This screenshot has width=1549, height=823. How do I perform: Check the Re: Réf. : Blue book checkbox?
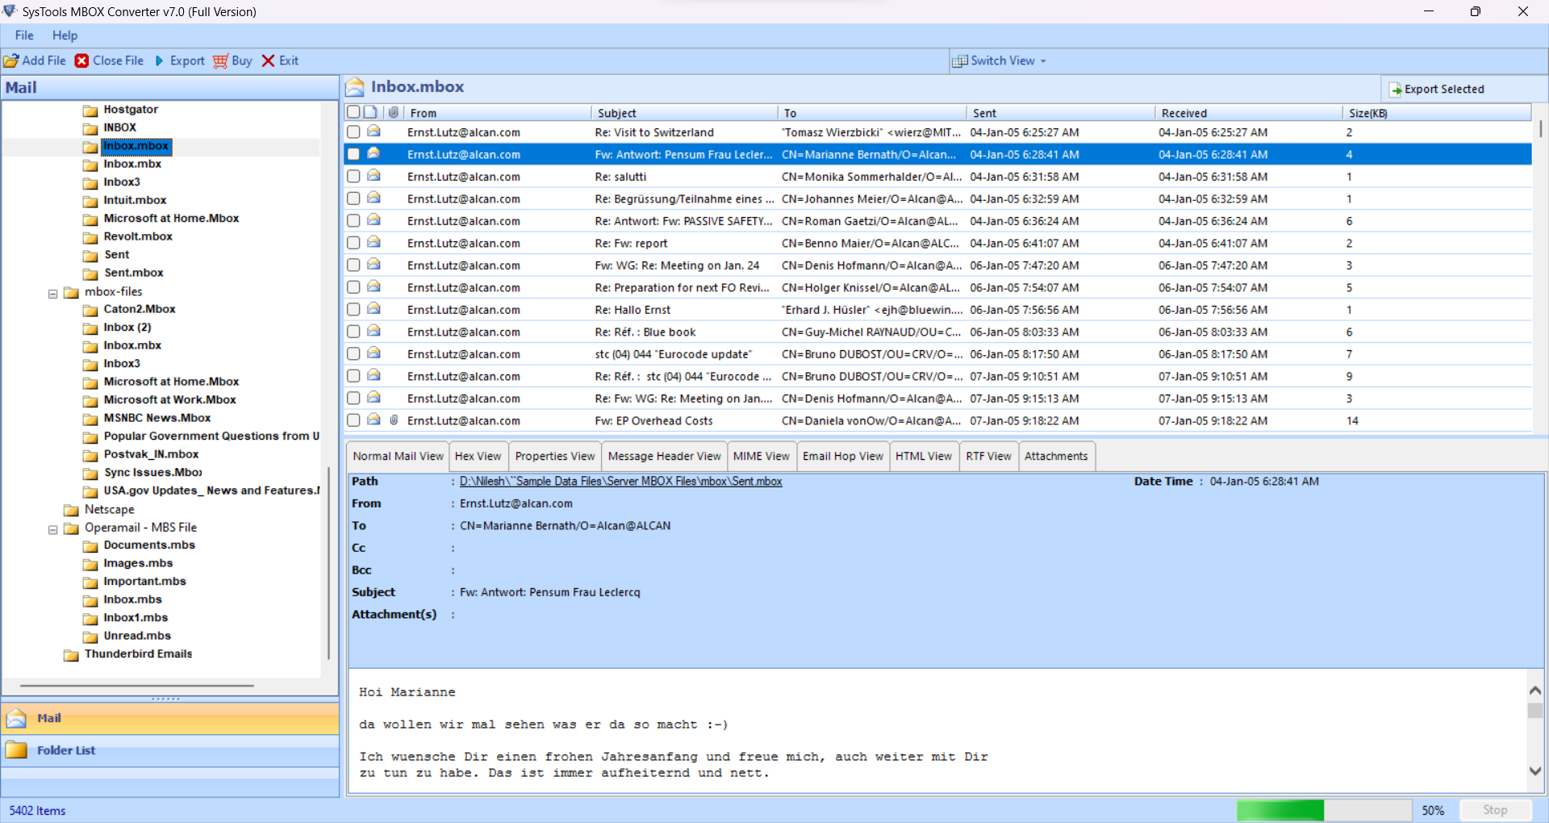353,331
